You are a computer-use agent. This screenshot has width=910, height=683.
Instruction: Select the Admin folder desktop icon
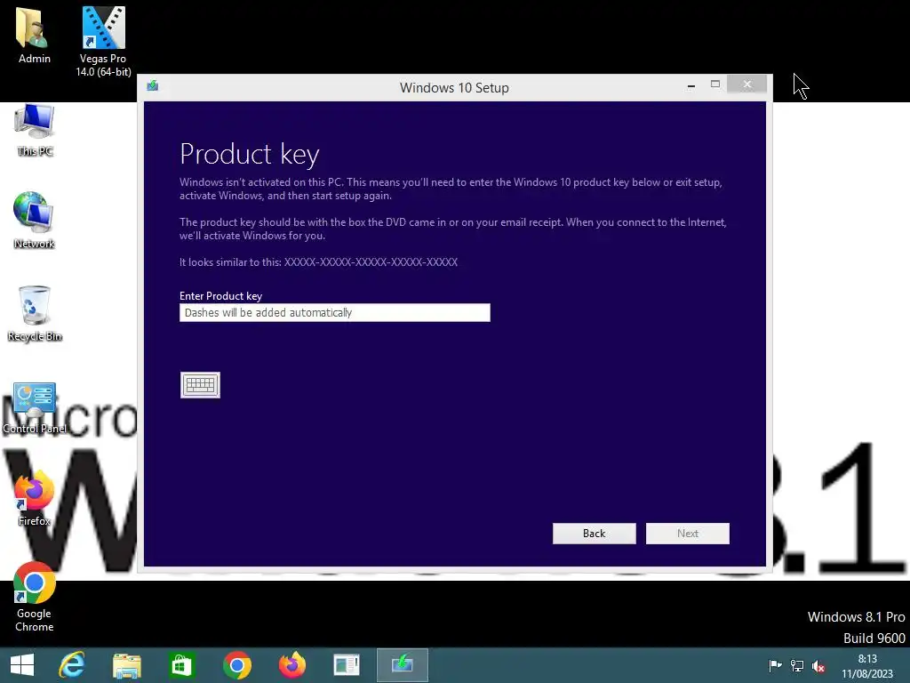[x=35, y=35]
